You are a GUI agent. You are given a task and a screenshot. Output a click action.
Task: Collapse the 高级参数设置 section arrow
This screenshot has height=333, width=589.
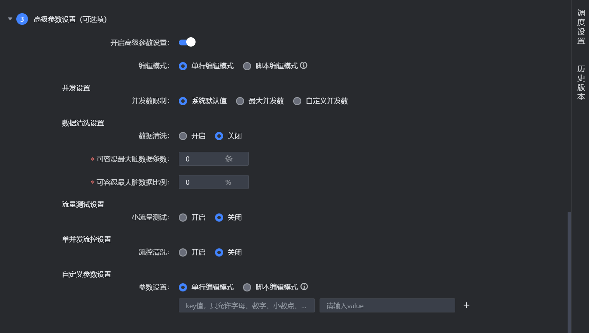click(10, 19)
